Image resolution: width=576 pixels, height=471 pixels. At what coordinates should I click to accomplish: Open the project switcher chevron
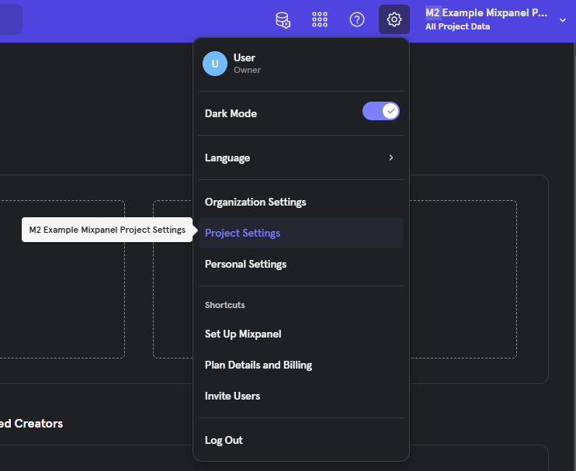563,20
